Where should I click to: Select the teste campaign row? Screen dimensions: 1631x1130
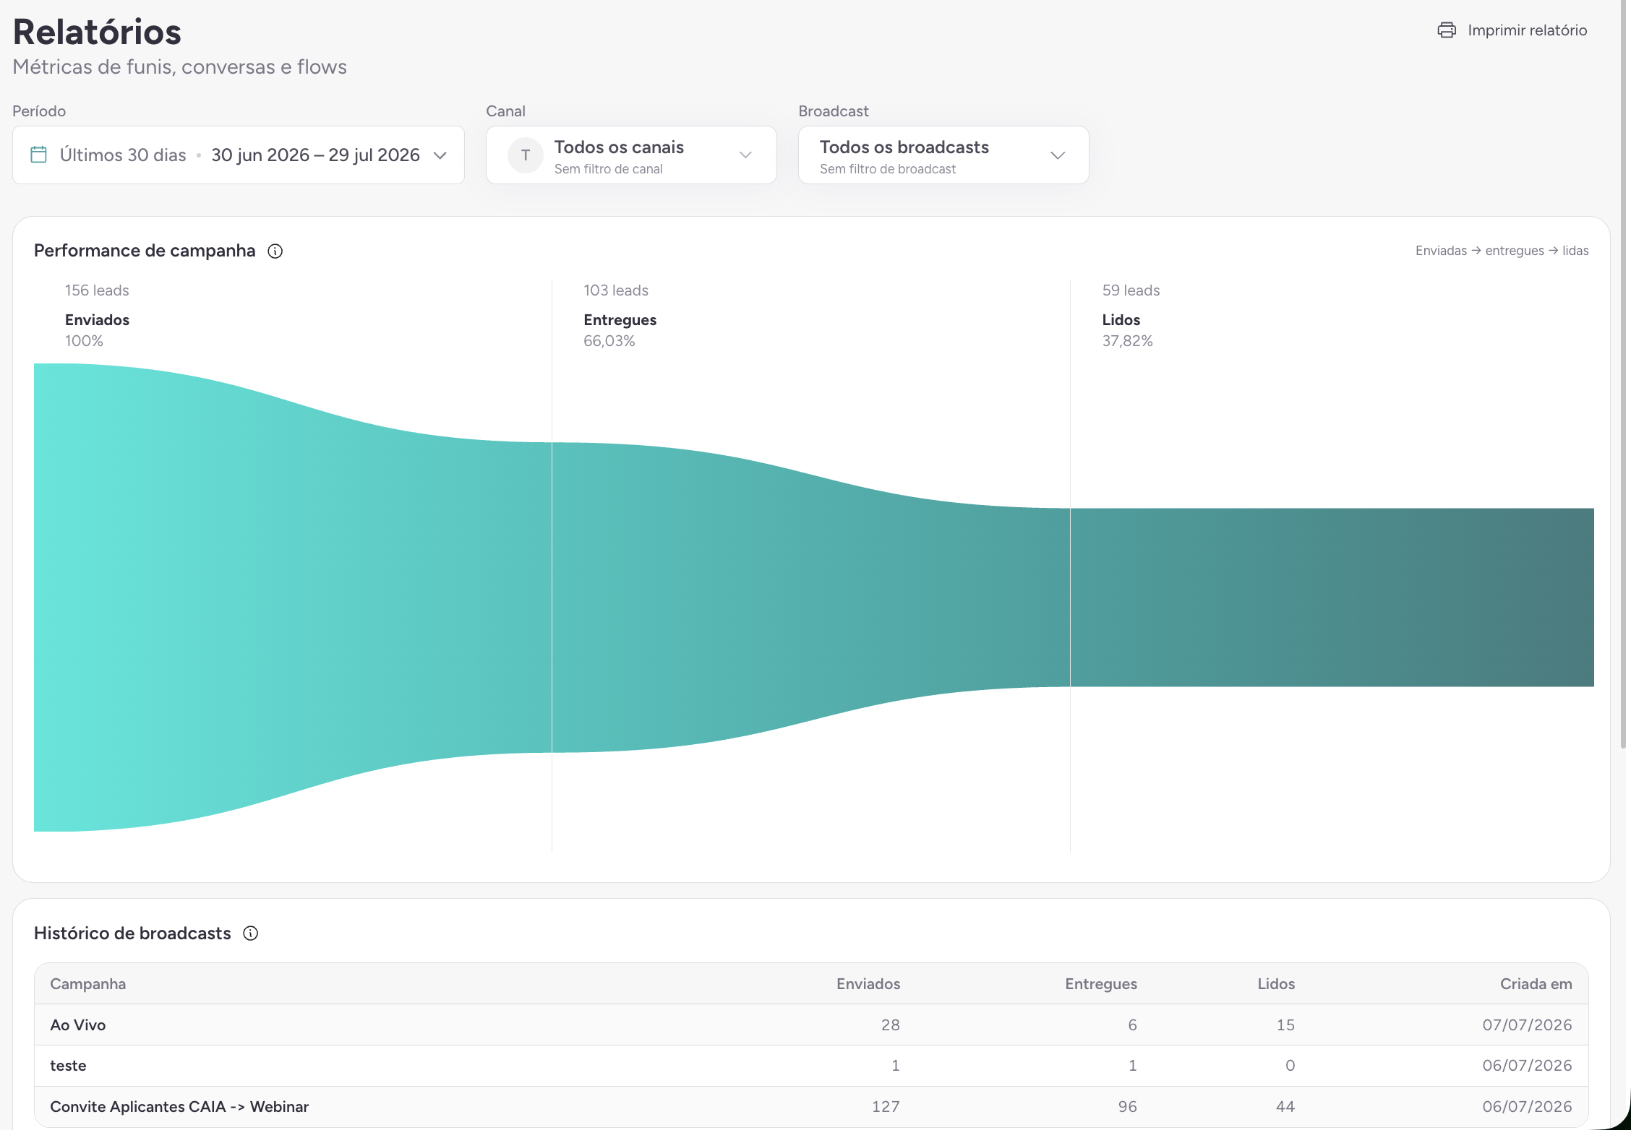[811, 1065]
